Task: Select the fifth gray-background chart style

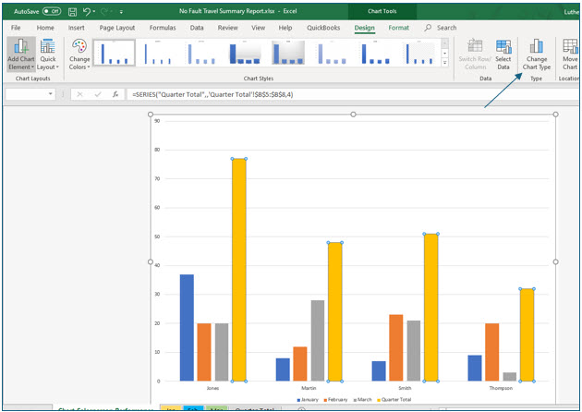Action: [288, 53]
